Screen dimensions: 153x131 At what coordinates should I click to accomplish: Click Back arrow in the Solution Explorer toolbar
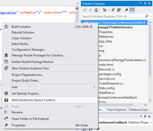click(x=85, y=10)
